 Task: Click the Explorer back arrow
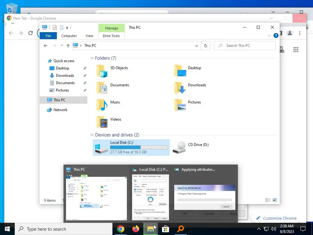(46, 46)
